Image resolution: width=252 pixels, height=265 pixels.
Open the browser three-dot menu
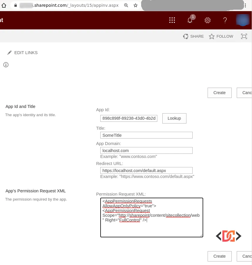pos(246,5)
